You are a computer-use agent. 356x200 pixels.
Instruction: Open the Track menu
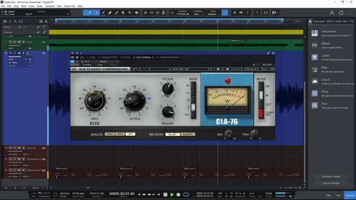coord(23,6)
